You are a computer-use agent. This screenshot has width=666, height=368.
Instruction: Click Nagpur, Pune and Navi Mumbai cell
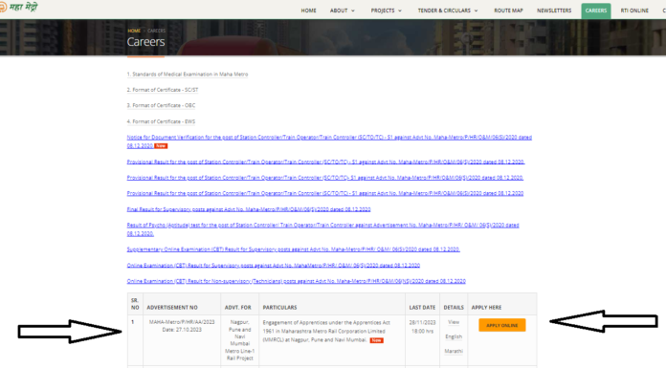(x=239, y=340)
